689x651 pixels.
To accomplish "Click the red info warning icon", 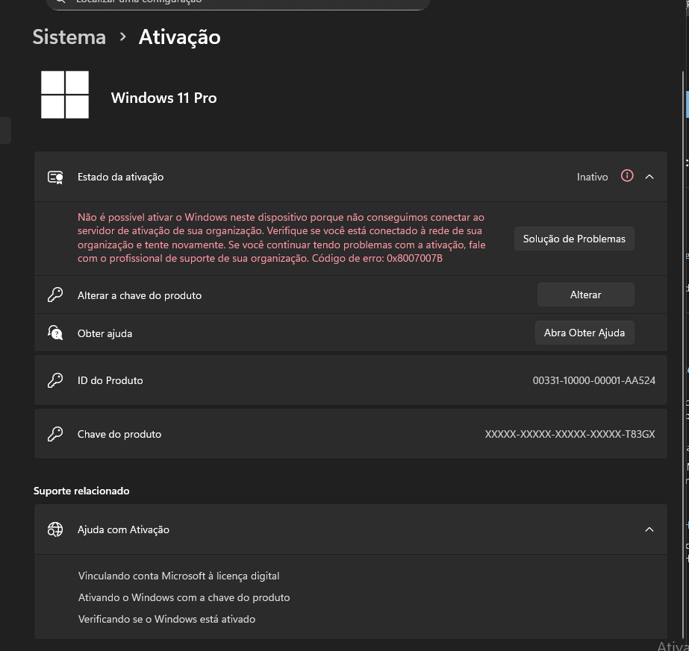I will tap(627, 176).
